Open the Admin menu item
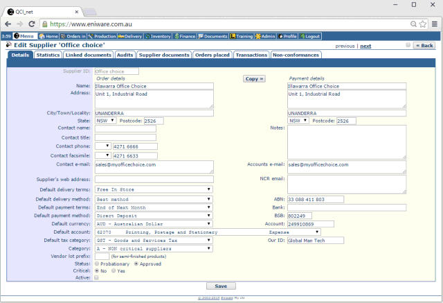The image size is (443, 303). pos(265,36)
